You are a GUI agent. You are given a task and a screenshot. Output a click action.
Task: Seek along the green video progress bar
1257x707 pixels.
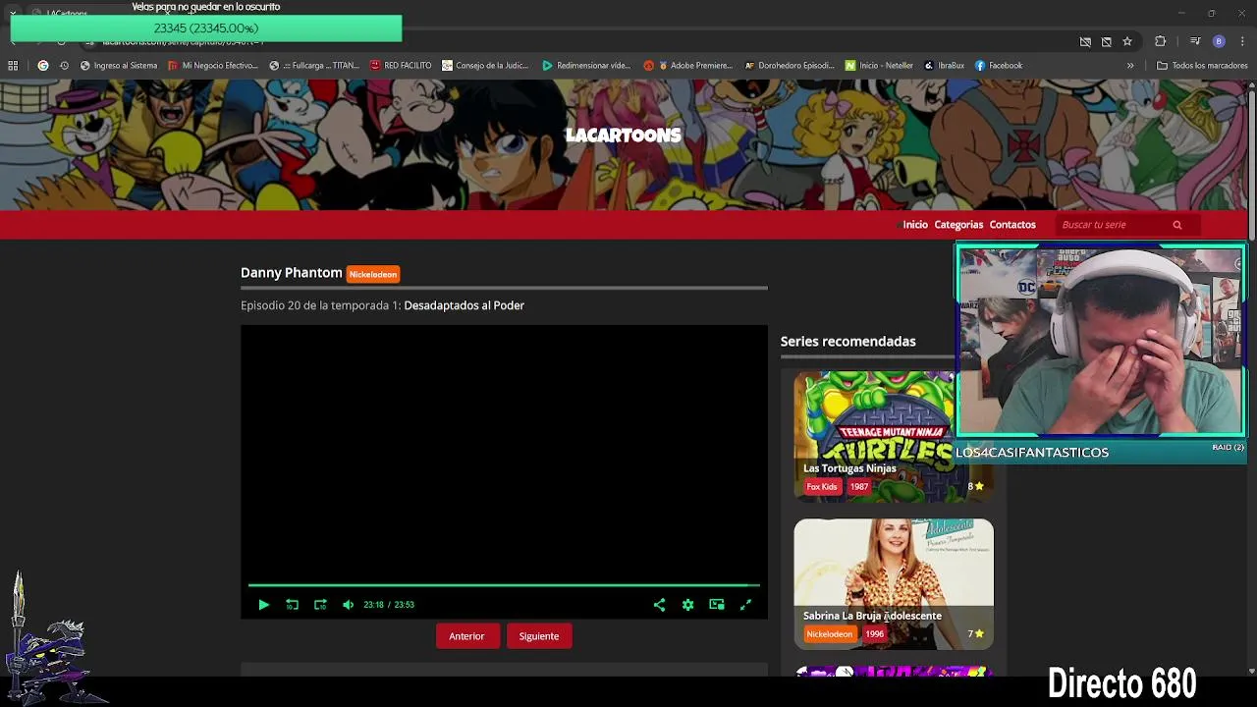click(504, 585)
